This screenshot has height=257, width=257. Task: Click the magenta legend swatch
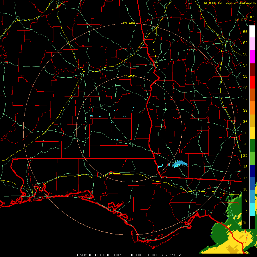[252, 57]
